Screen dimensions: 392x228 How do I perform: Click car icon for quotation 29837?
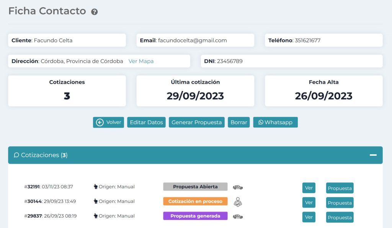[238, 217]
